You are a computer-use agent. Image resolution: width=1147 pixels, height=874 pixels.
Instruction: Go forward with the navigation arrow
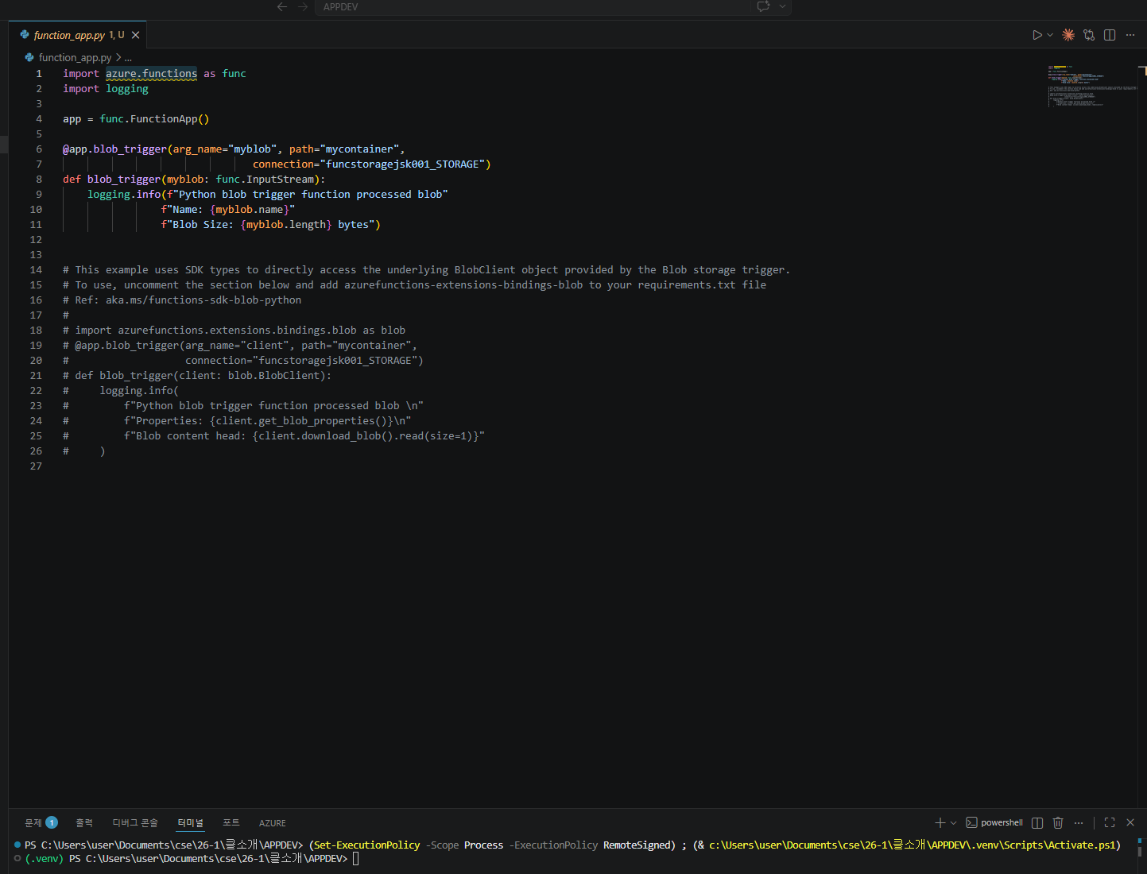tap(303, 6)
